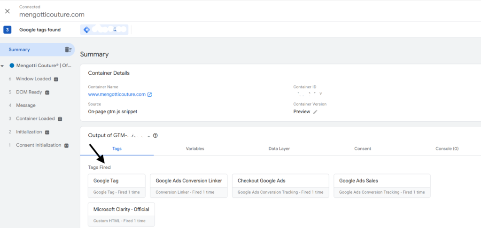Collapse the Mengotti Couture page group

click(x=2, y=66)
